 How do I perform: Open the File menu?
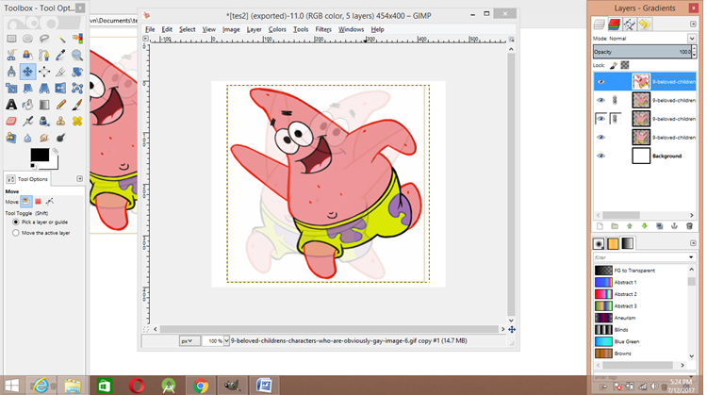(150, 29)
